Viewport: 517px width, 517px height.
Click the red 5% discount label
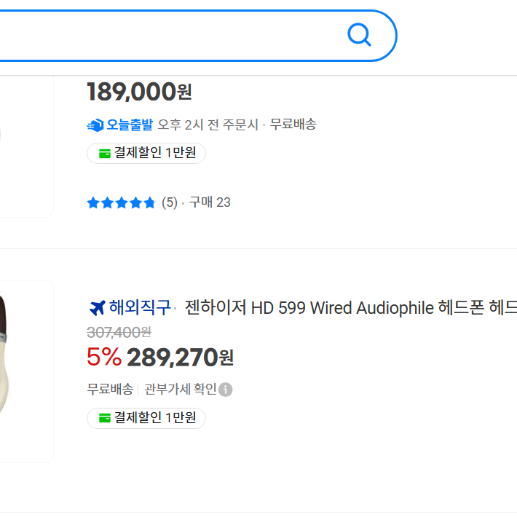click(x=103, y=358)
